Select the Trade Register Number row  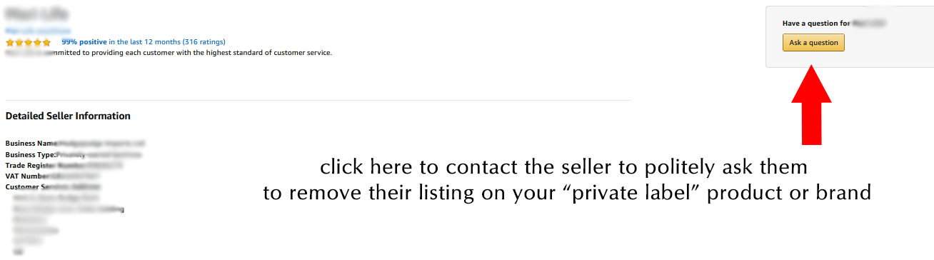[x=64, y=165]
